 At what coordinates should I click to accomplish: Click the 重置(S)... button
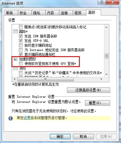[98, 103]
